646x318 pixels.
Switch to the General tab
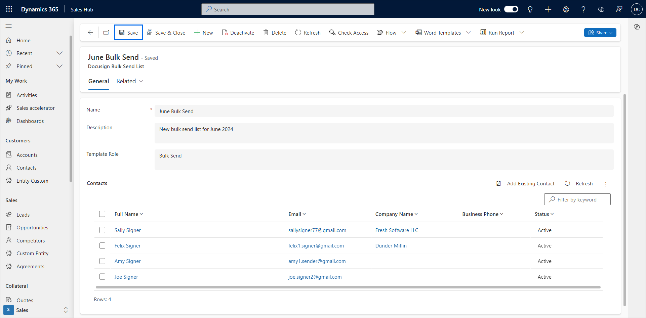pyautogui.click(x=98, y=81)
